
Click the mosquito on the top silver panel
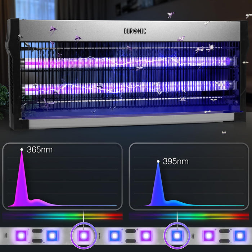53,30
